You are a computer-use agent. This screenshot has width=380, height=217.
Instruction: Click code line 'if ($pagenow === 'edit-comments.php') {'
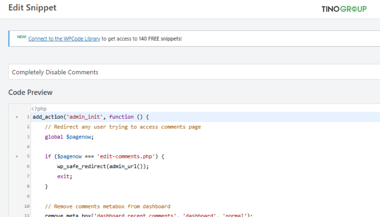(105, 156)
